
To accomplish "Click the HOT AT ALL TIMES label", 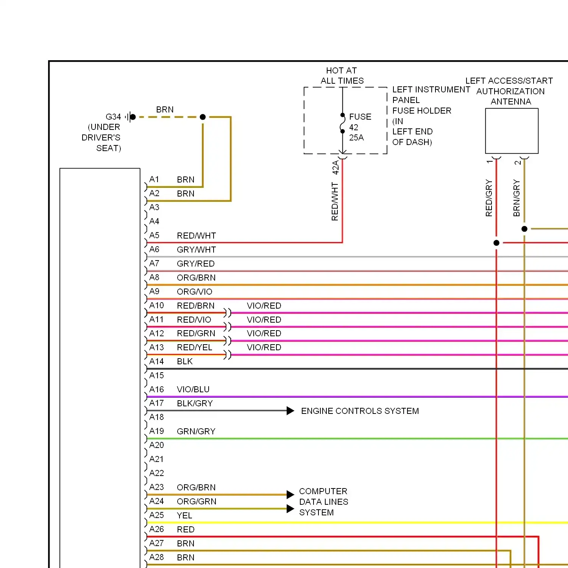I will (342, 75).
